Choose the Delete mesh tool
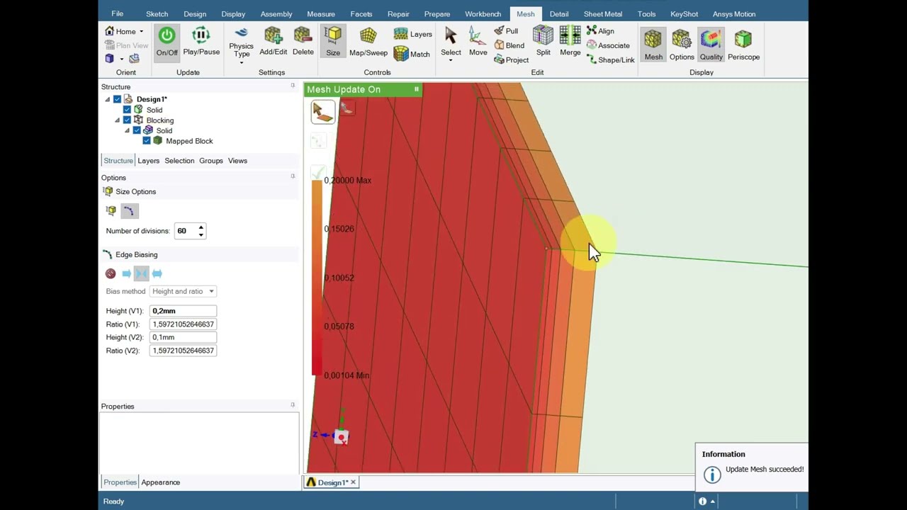The height and width of the screenshot is (510, 907). pyautogui.click(x=303, y=42)
